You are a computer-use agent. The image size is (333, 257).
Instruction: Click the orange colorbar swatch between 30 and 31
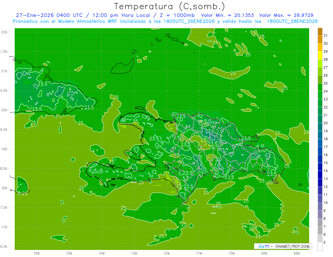click(320, 40)
